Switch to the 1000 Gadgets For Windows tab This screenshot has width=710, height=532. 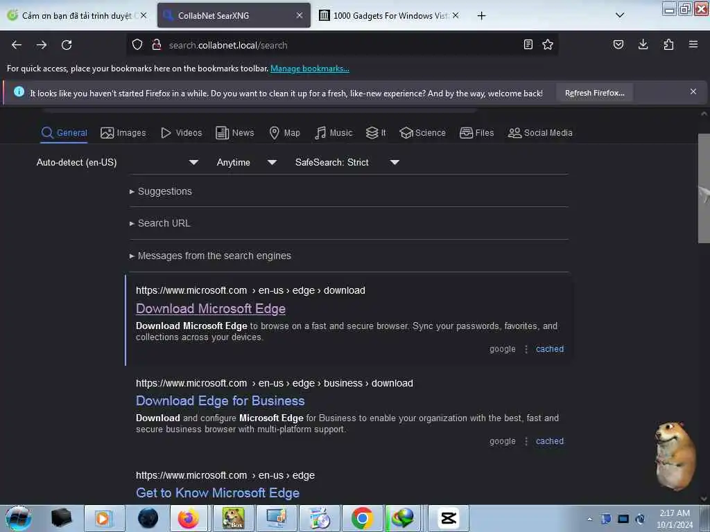tap(389, 15)
